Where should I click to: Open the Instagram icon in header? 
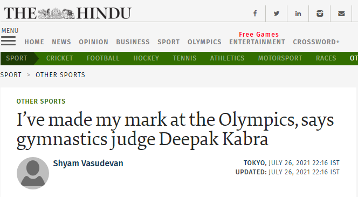[320, 13]
